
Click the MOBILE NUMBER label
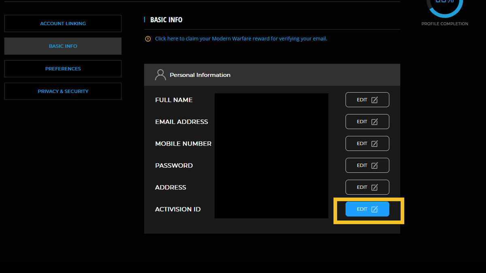183,144
